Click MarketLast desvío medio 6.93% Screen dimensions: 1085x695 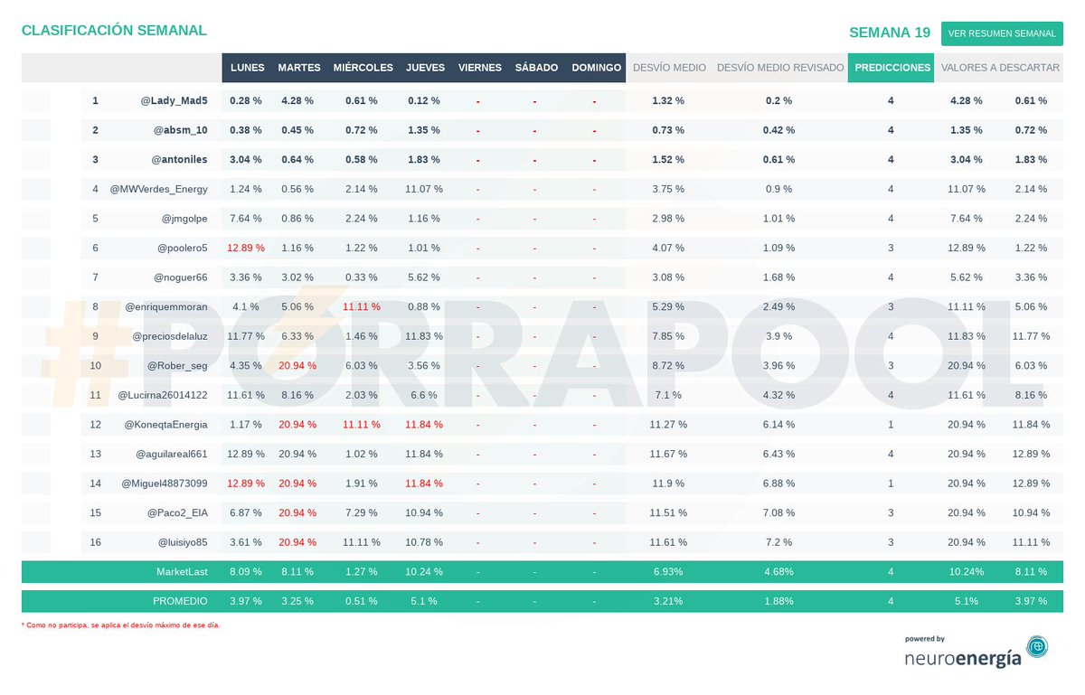pyautogui.click(x=667, y=572)
